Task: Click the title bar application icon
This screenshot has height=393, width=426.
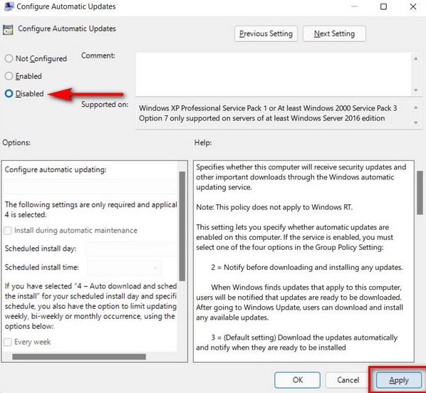Action: coord(9,6)
